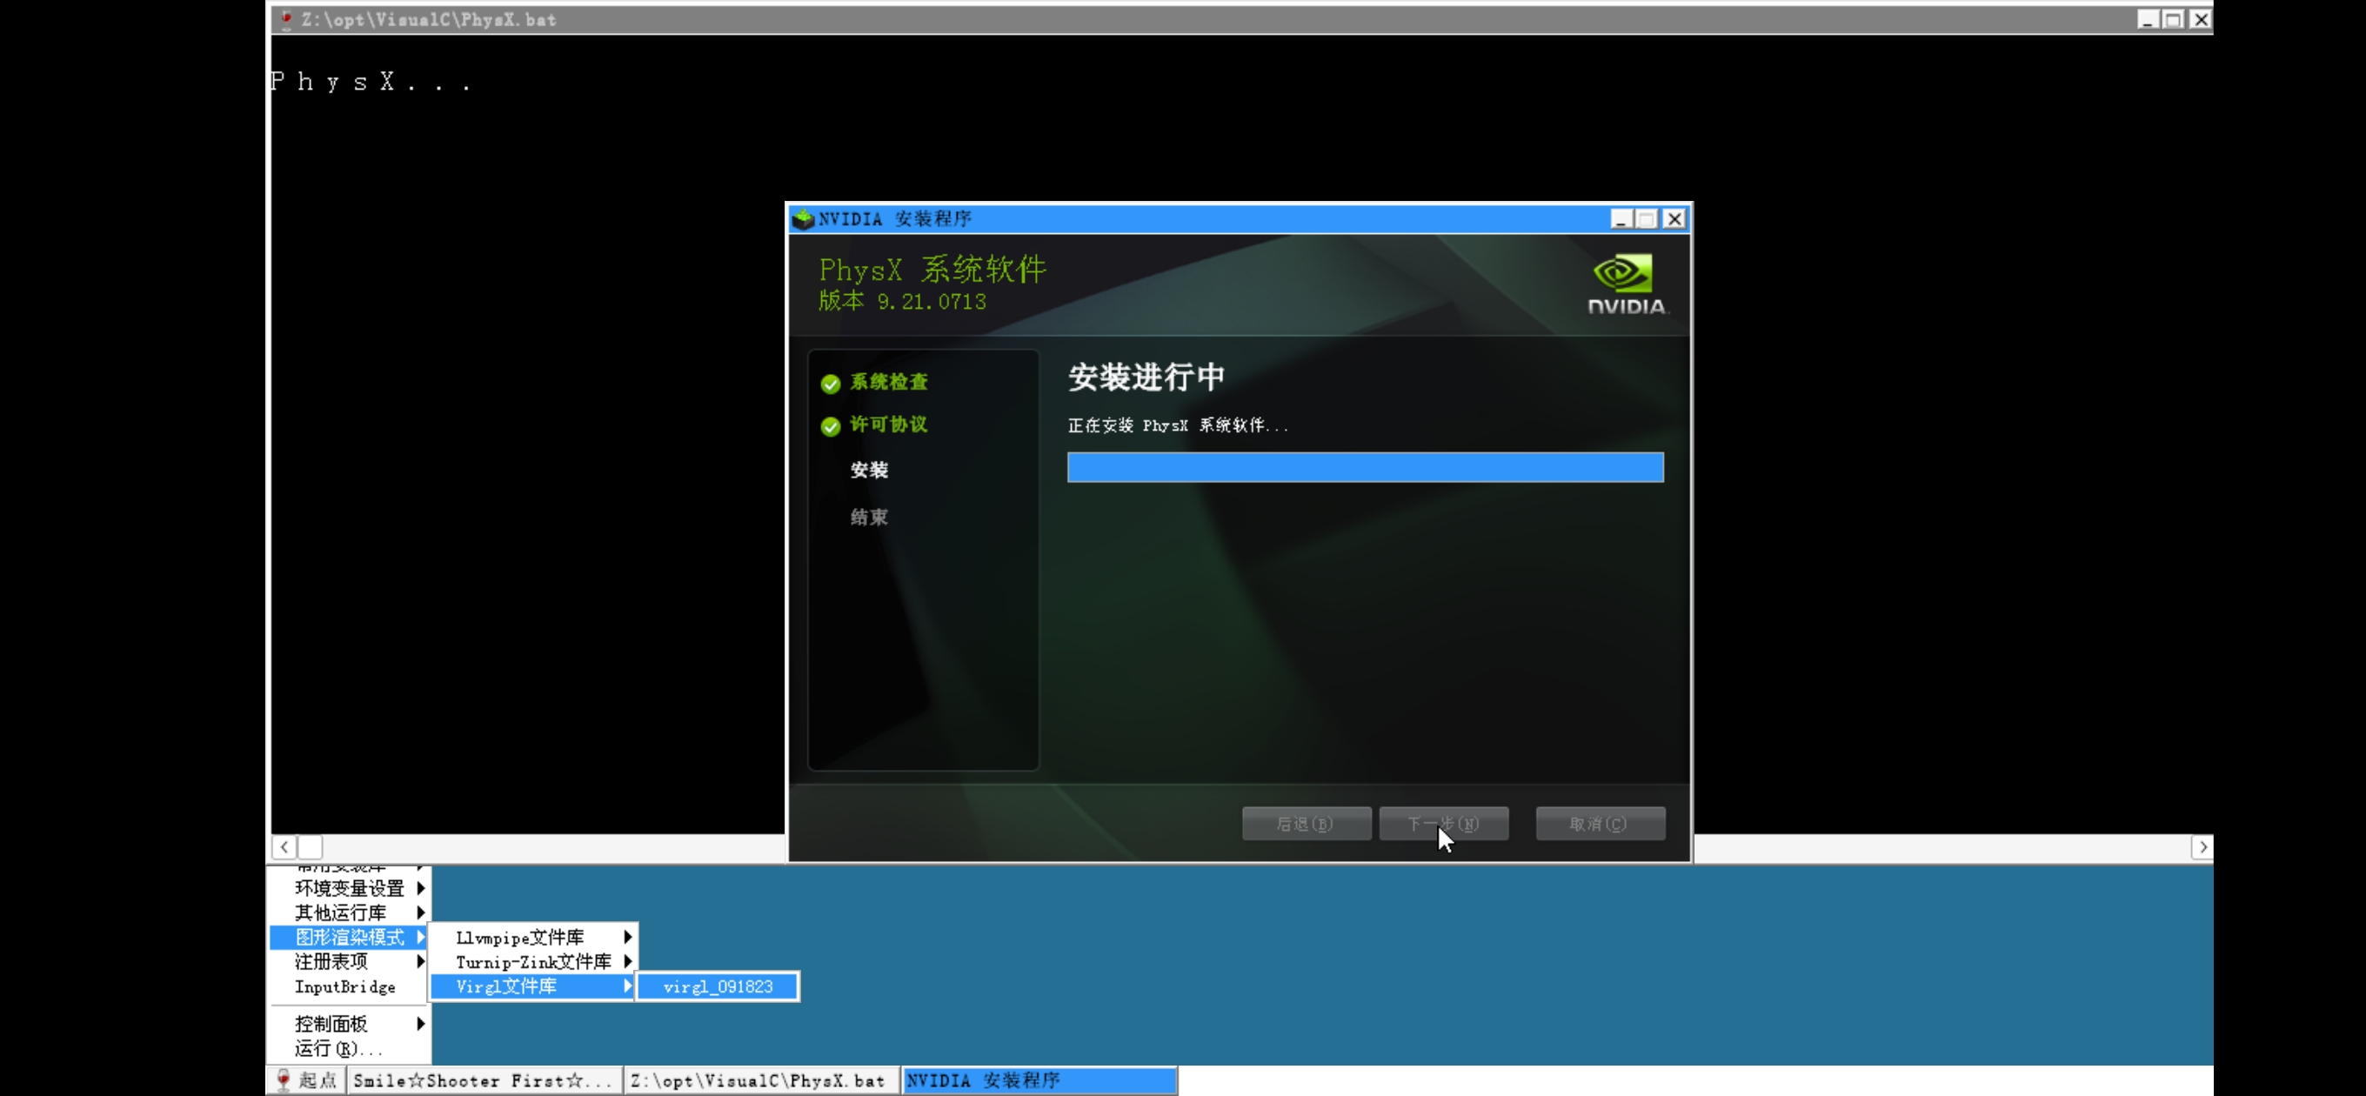
Task: Close the NVIDIA installer window
Action: click(x=1674, y=218)
